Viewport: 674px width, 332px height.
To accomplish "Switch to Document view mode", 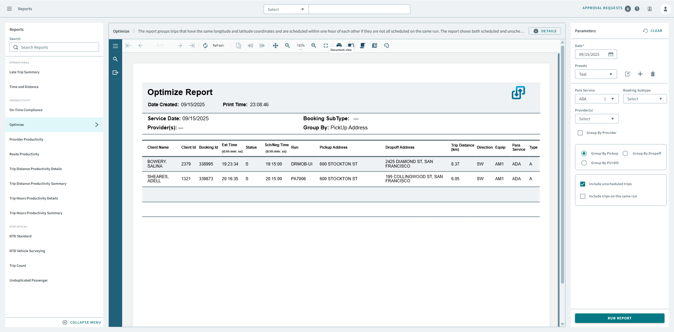I will [351, 45].
